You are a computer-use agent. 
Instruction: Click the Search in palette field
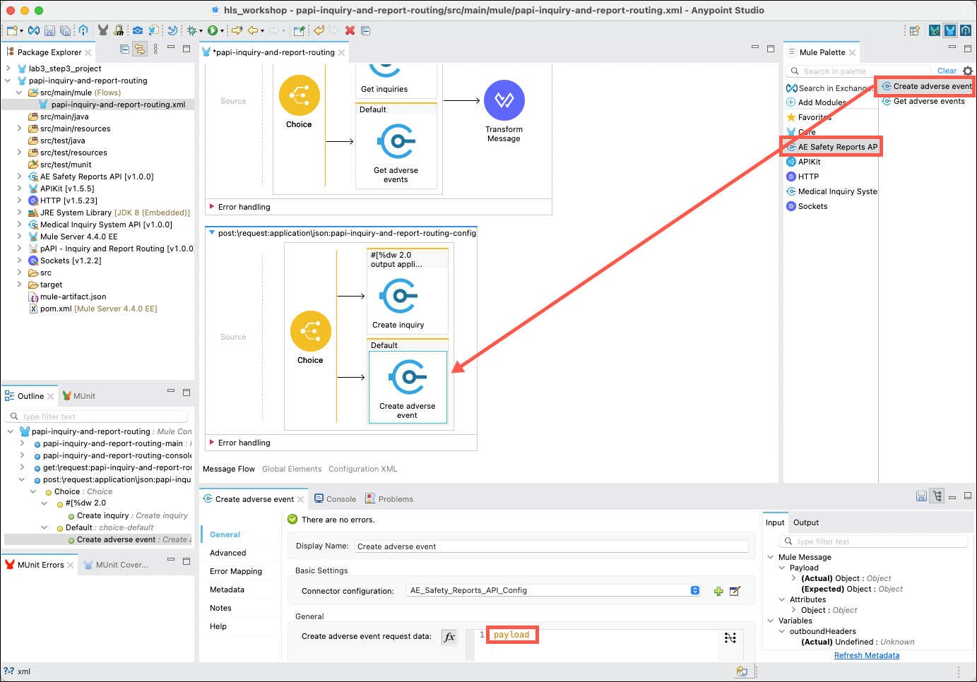(858, 71)
